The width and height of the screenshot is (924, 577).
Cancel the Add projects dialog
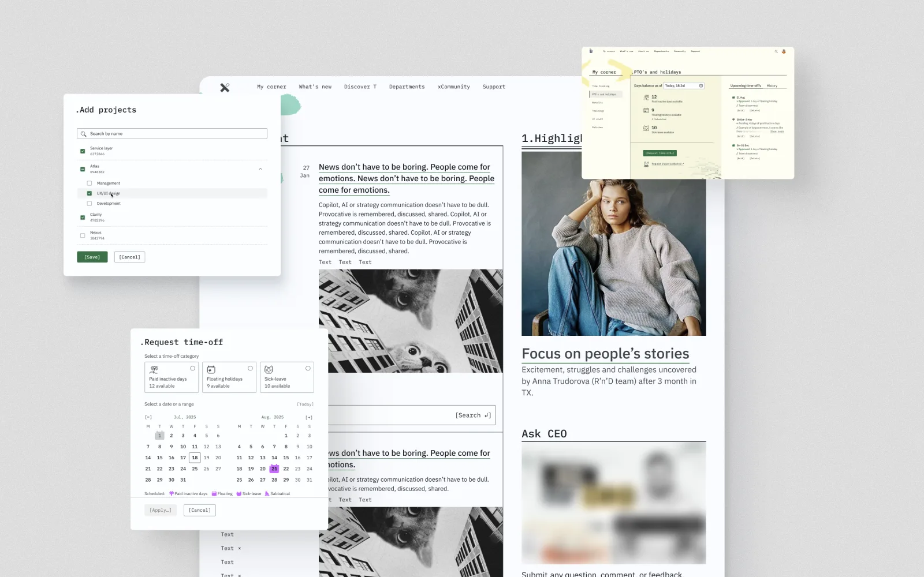(x=130, y=257)
